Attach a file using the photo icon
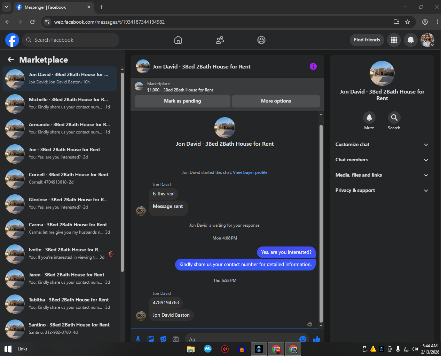 (x=151, y=339)
